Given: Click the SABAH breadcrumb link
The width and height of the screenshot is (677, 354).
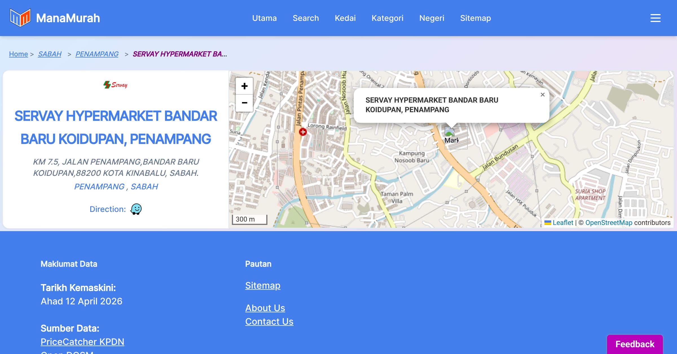Looking at the screenshot, I should click(x=50, y=54).
